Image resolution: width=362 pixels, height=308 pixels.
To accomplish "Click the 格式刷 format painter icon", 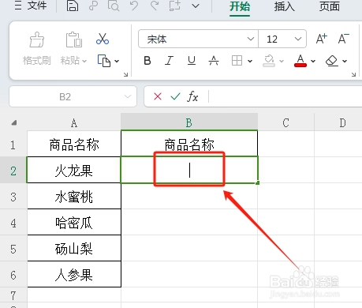I will 37,40.
